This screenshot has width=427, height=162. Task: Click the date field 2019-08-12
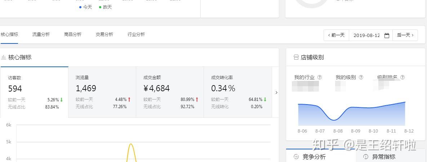366,35
